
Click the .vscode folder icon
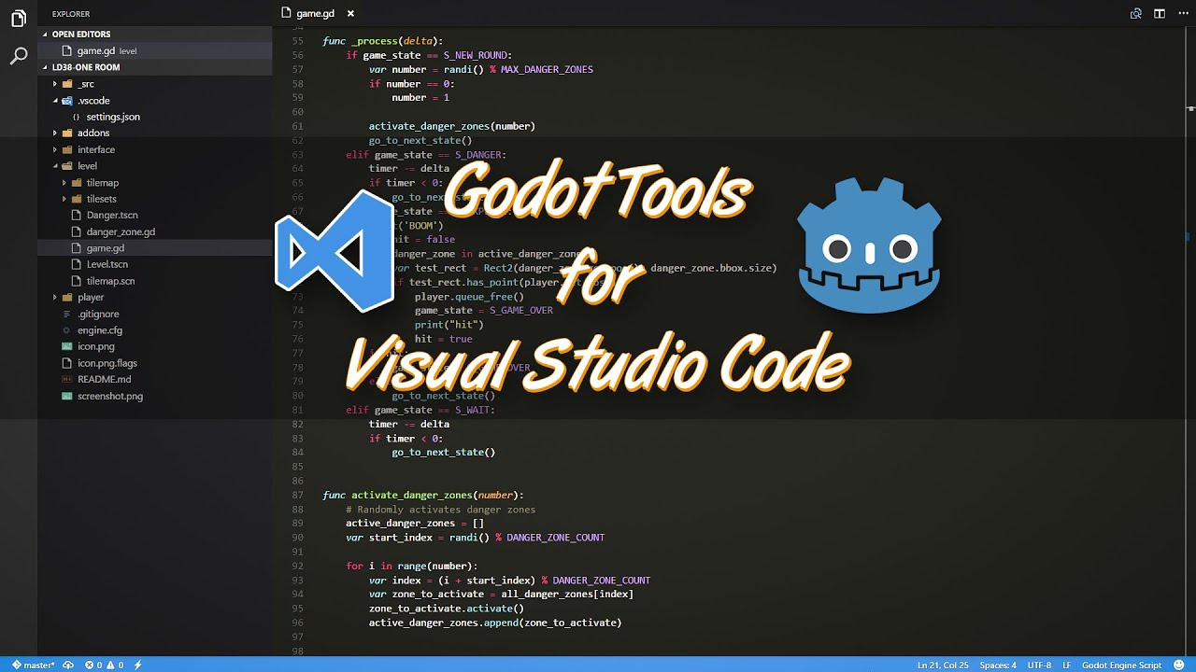(67, 100)
